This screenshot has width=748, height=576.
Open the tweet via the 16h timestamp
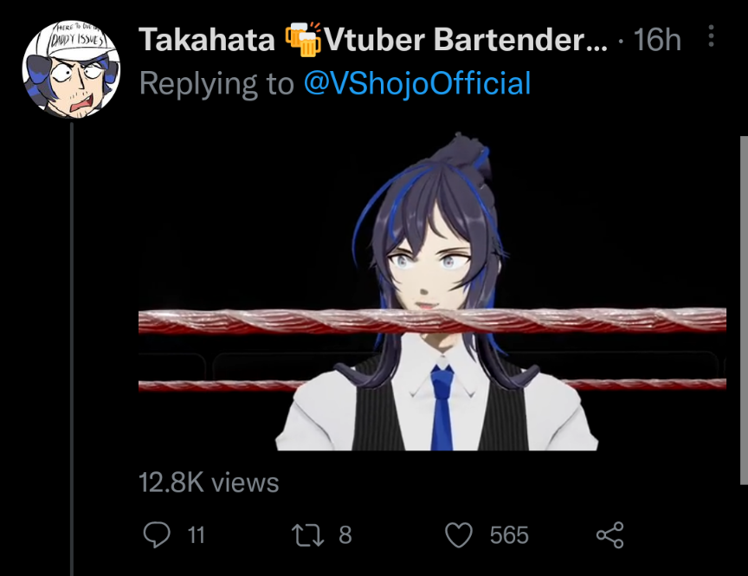tap(657, 39)
